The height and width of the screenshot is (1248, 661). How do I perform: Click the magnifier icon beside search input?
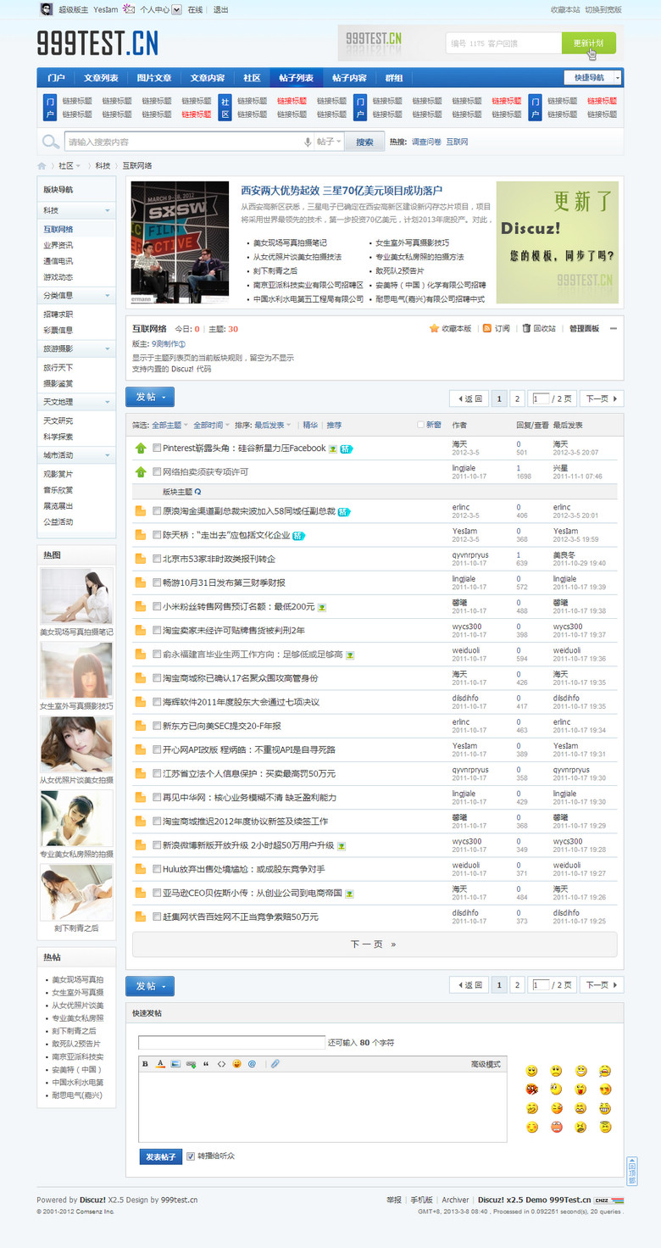(x=51, y=142)
